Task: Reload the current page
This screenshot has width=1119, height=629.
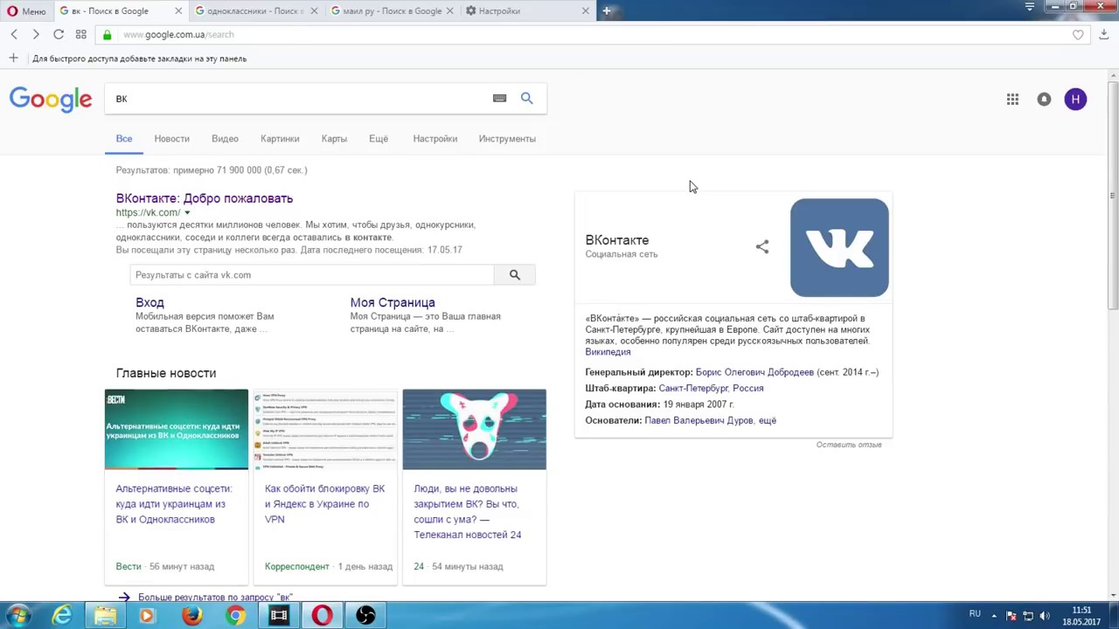Action: pos(58,34)
